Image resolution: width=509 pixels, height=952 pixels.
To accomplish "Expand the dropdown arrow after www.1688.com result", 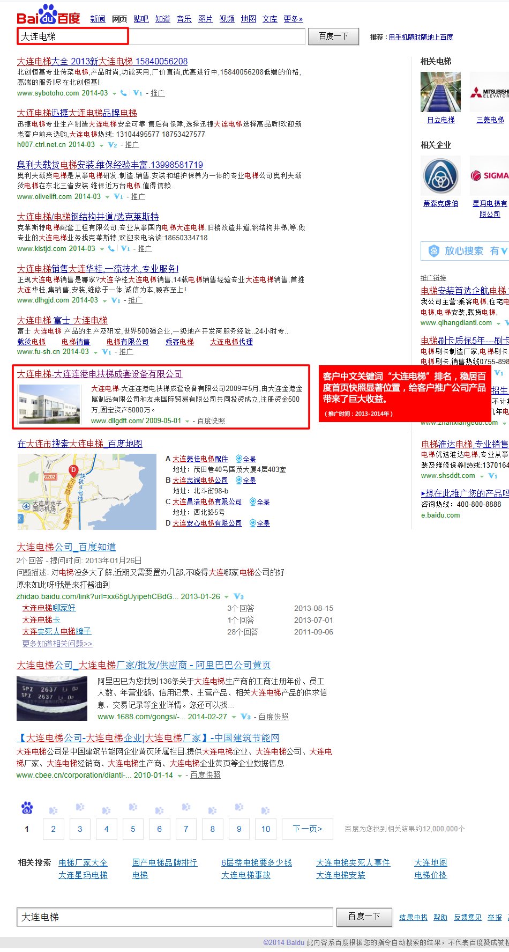I will [234, 717].
